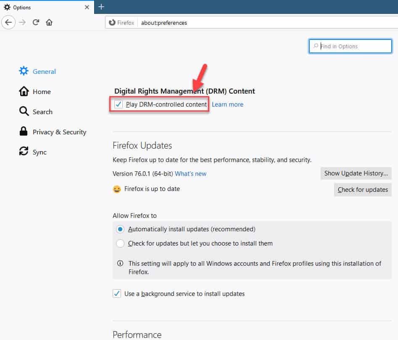Click the Home house icon in sidebar
The width and height of the screenshot is (398, 340).
(24, 91)
